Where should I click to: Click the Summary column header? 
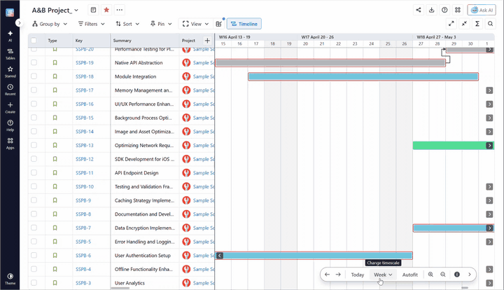pos(122,41)
